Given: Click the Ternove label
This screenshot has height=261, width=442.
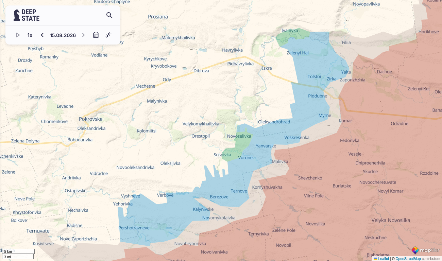Looking at the screenshot, I should click(239, 191).
